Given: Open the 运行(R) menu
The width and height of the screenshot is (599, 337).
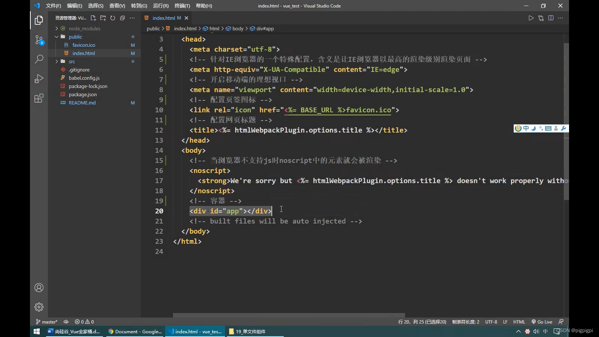Looking at the screenshot, I should click(161, 6).
